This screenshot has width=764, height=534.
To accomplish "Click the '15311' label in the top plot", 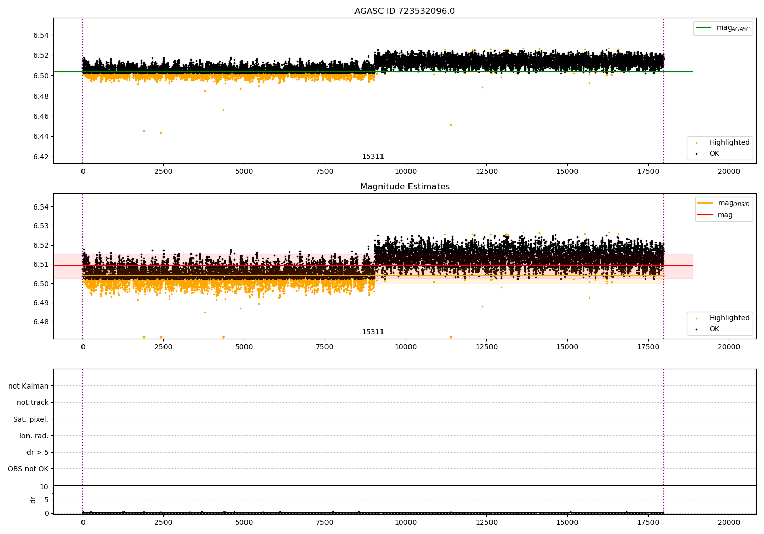I will coord(373,157).
